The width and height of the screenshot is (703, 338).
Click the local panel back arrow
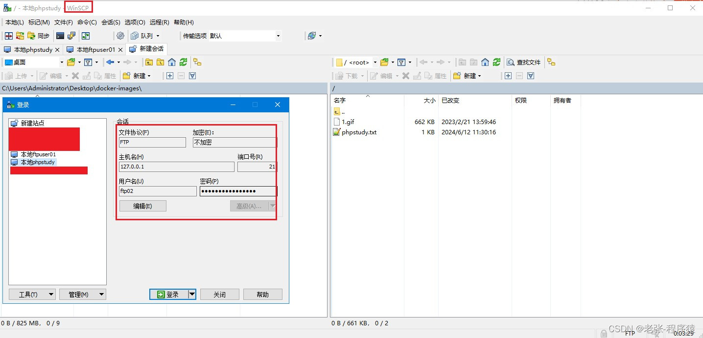[110, 62]
